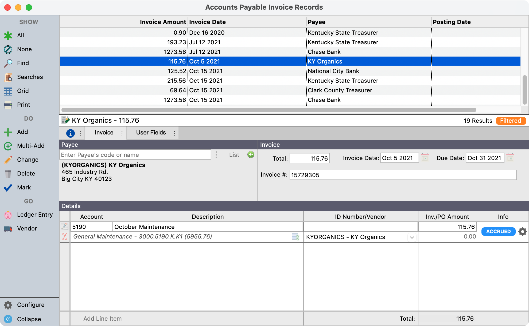Open the User Fields tab options dots

pyautogui.click(x=174, y=133)
